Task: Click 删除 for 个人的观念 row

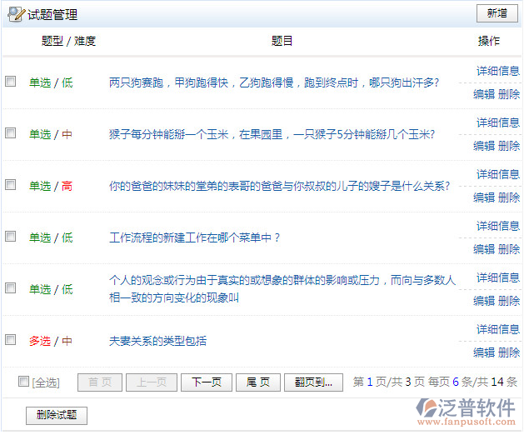Action: [x=509, y=301]
